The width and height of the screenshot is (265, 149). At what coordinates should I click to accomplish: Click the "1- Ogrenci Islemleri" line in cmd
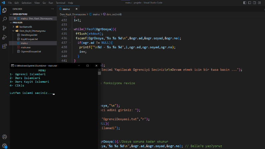pos(27,74)
